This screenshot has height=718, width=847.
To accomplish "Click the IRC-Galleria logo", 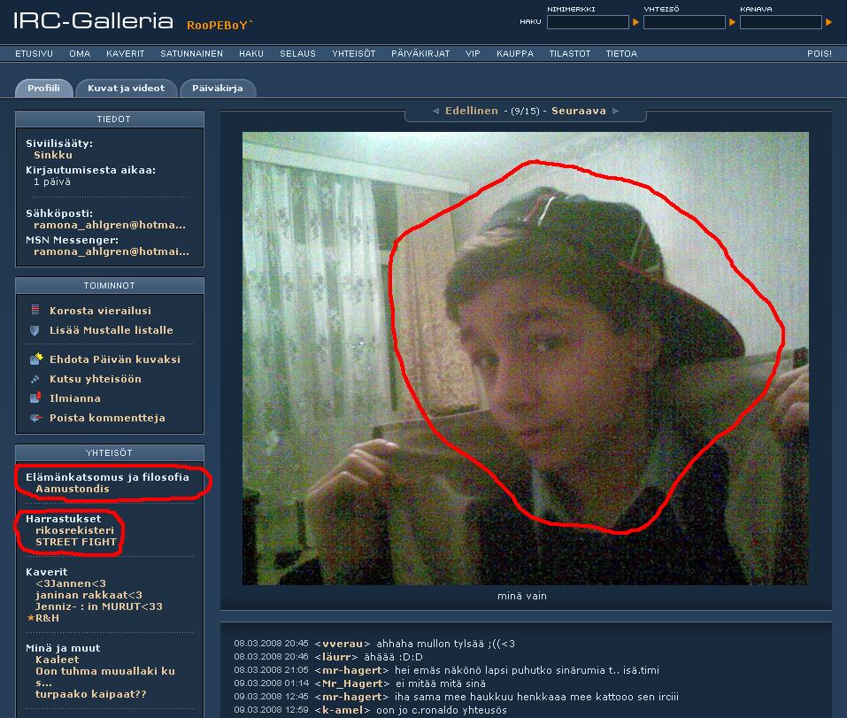I will [93, 21].
